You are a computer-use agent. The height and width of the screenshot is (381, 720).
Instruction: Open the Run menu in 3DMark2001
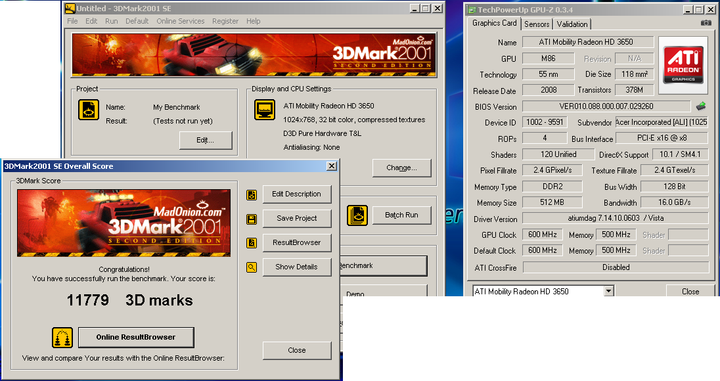tap(112, 21)
